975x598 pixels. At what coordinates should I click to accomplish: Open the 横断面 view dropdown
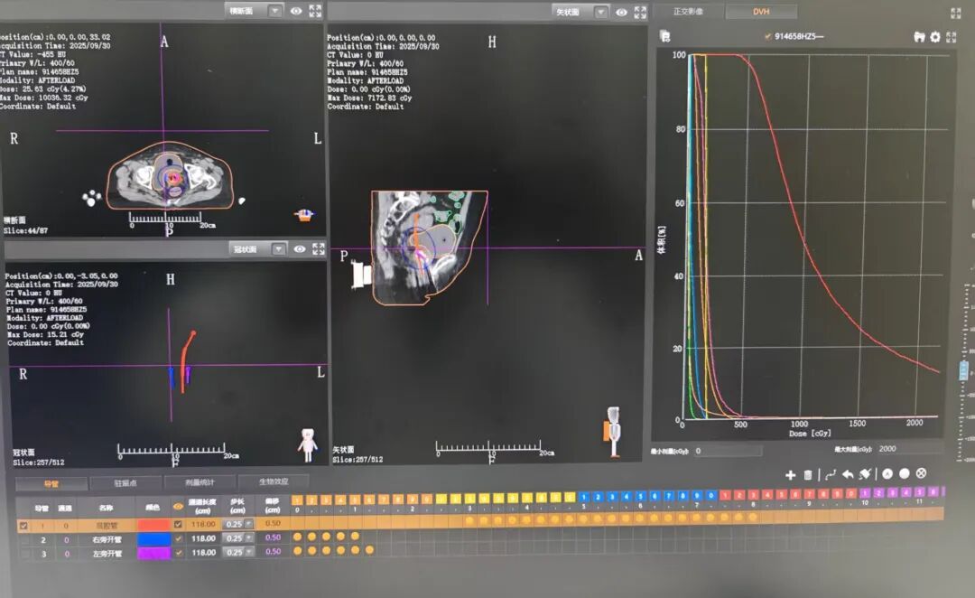pyautogui.click(x=274, y=11)
